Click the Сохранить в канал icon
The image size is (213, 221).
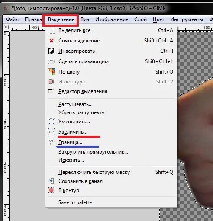(52, 181)
